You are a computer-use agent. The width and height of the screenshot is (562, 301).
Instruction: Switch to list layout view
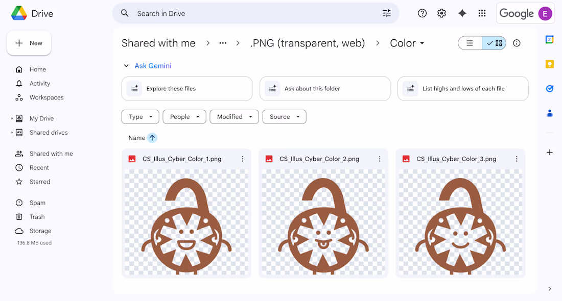point(470,43)
